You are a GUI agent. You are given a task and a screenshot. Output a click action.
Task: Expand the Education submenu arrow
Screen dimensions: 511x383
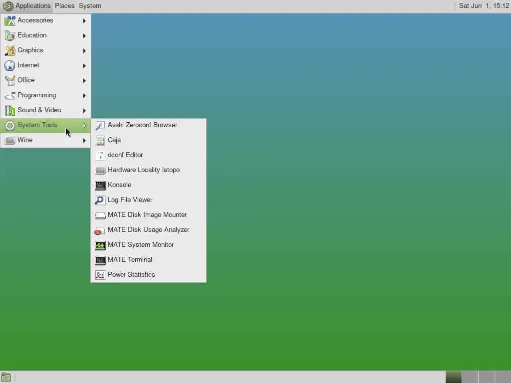(84, 36)
